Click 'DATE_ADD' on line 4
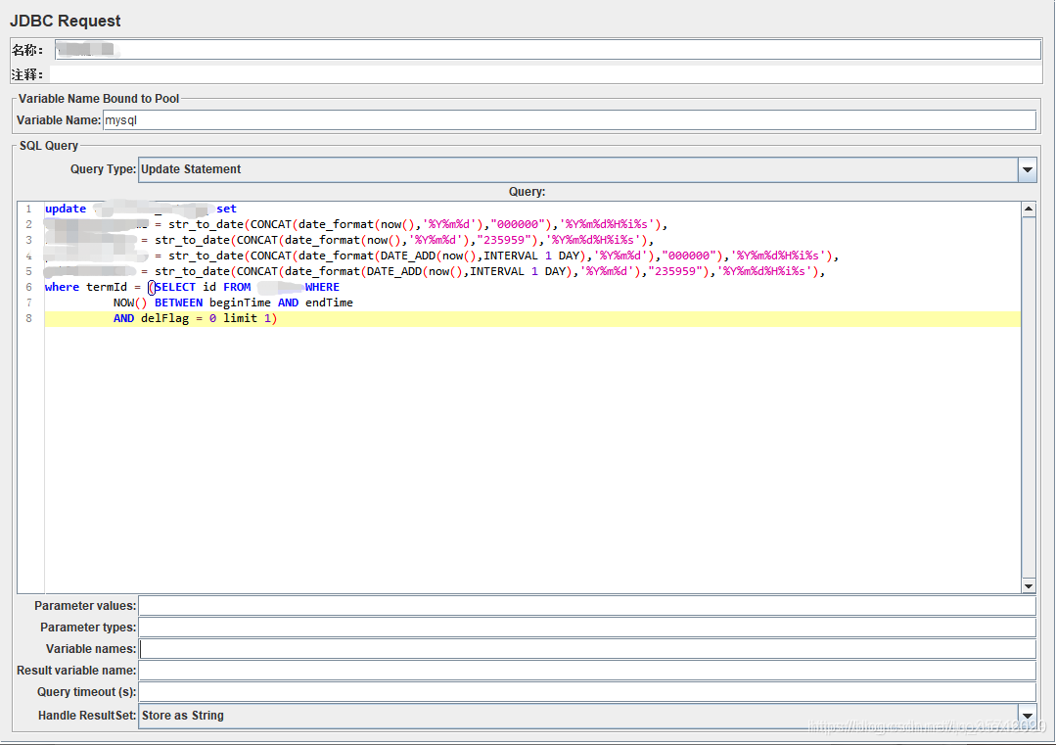The image size is (1056, 745). coord(408,256)
